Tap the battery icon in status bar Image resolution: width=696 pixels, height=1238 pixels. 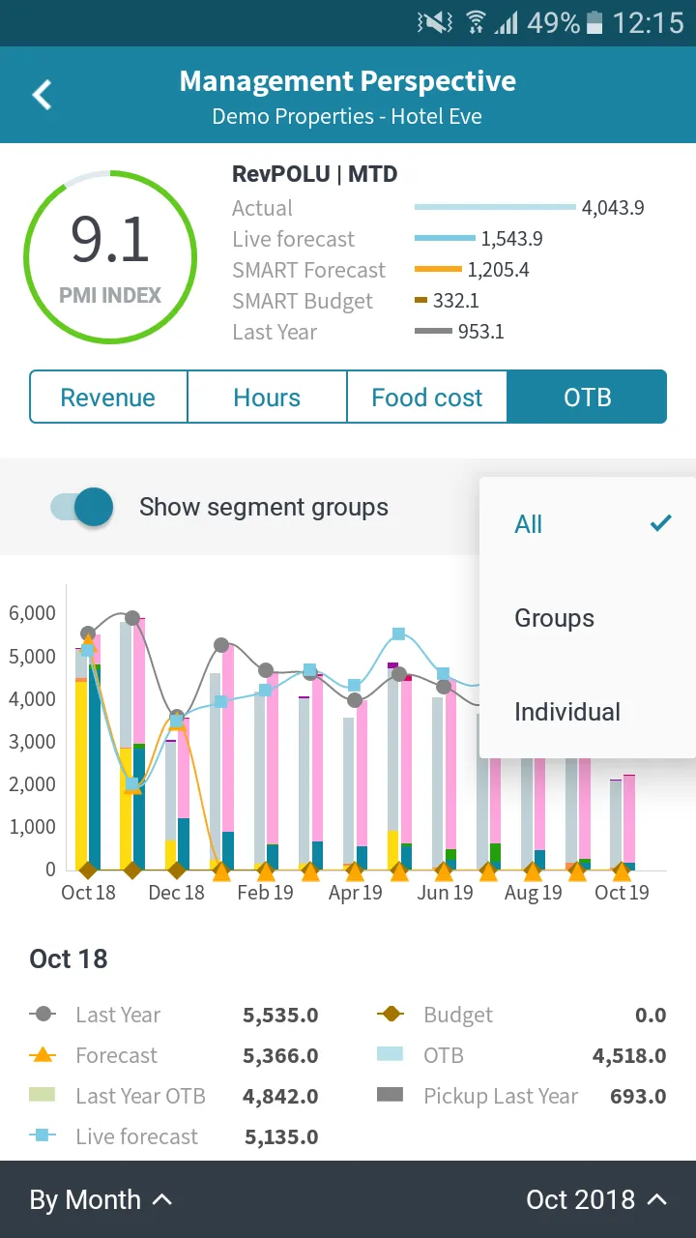pos(595,22)
